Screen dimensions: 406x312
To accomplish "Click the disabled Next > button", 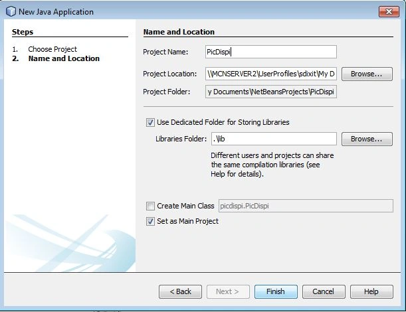I will pyautogui.click(x=228, y=291).
